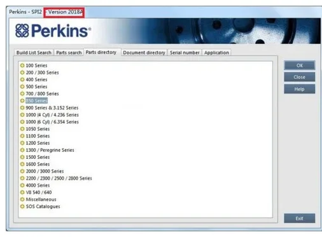Pick the 500 Series row

point(36,86)
